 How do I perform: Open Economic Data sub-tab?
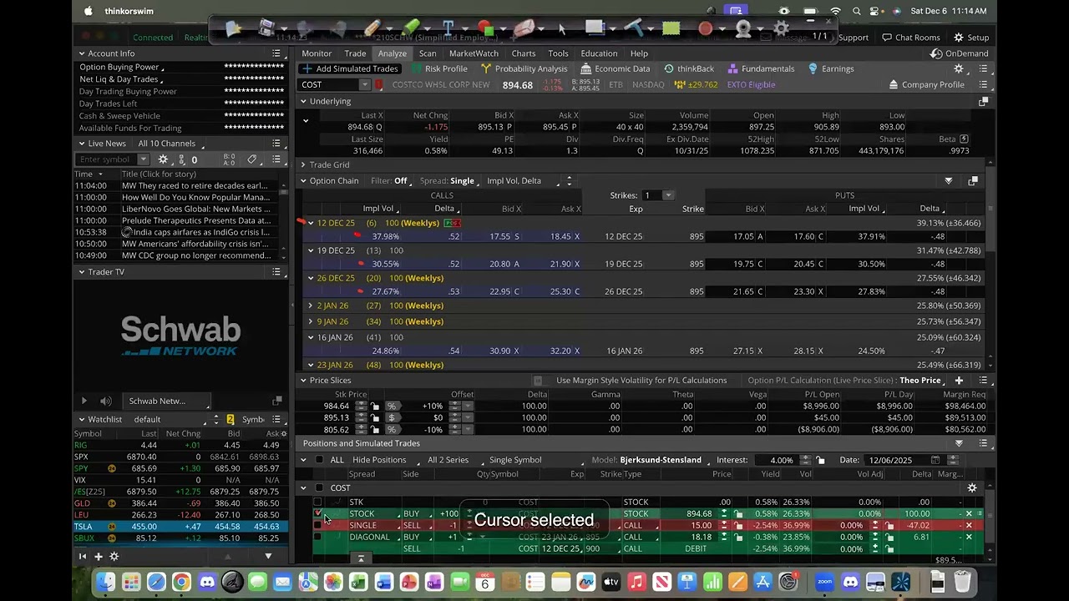pyautogui.click(x=615, y=68)
